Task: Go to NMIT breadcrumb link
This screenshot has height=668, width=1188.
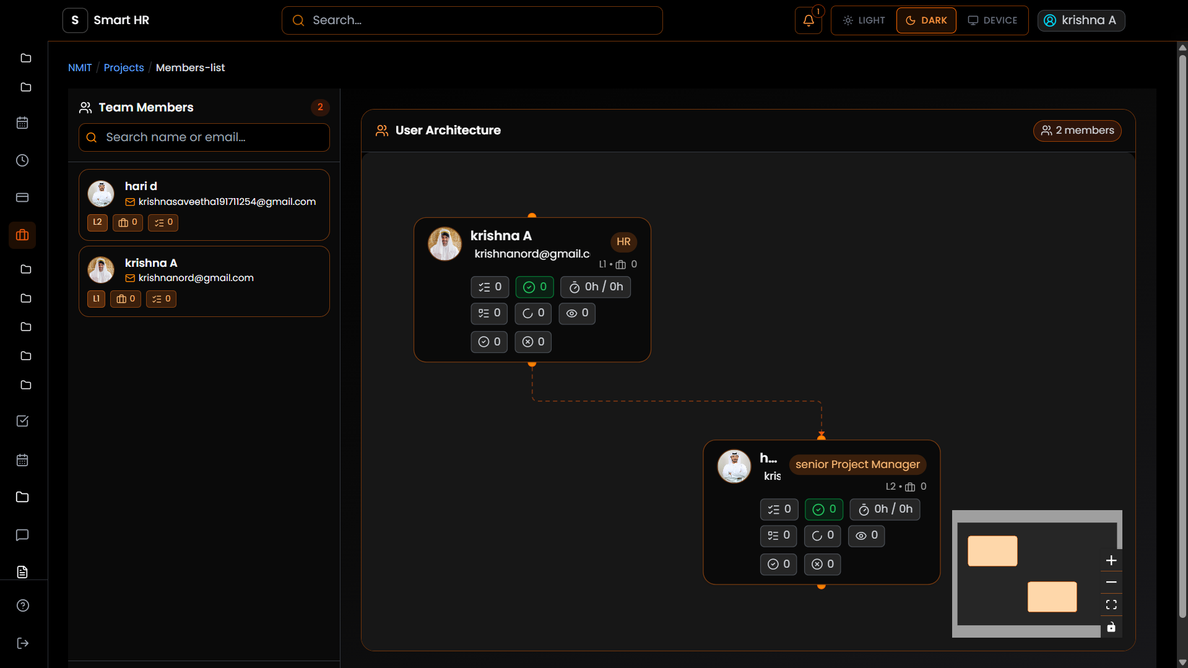Action: pos(80,67)
